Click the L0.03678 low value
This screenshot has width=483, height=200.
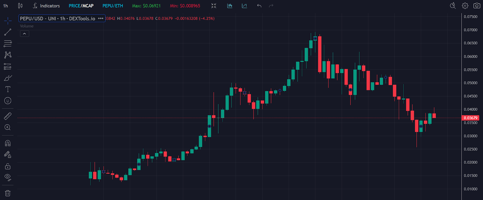pyautogui.click(x=145, y=18)
